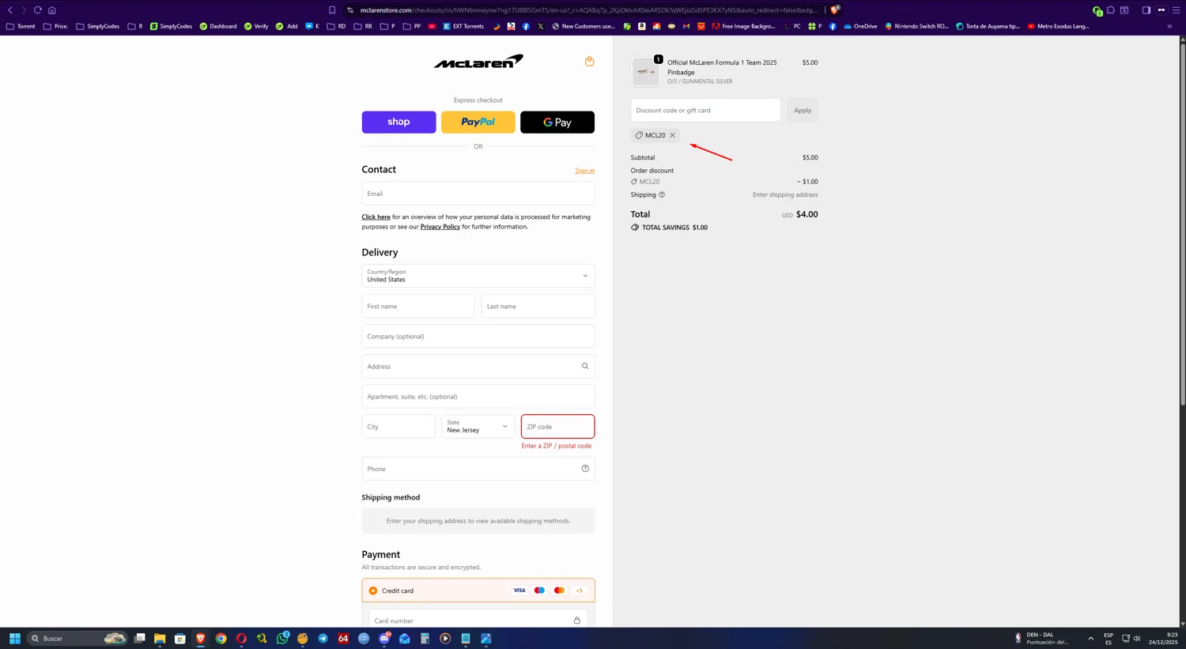Open the browser home icon
Viewport: 1186px width, 649px height.
click(x=51, y=10)
